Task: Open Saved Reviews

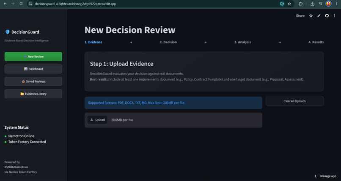Action: [33, 81]
